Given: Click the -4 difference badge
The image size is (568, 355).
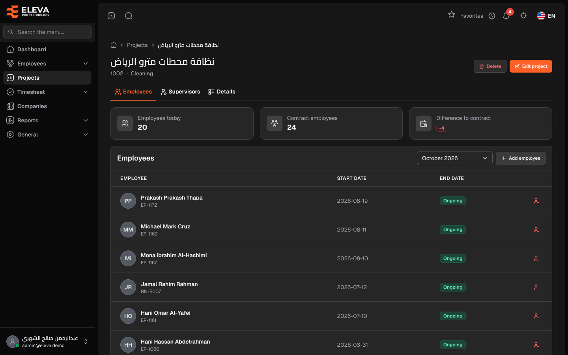Looking at the screenshot, I should click(442, 128).
